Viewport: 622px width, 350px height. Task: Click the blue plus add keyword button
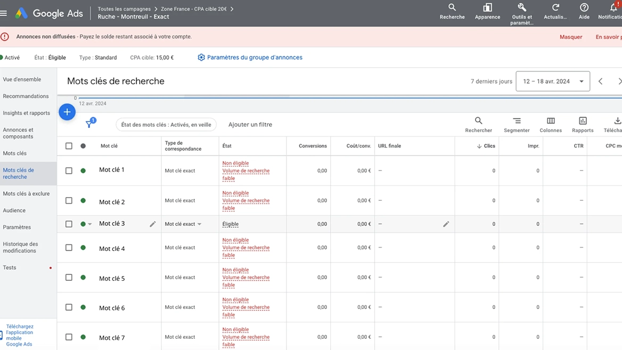click(67, 112)
